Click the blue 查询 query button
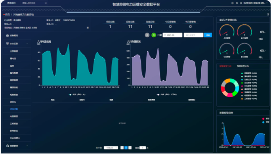The height and width of the screenshot is (154, 271). [x=208, y=35]
